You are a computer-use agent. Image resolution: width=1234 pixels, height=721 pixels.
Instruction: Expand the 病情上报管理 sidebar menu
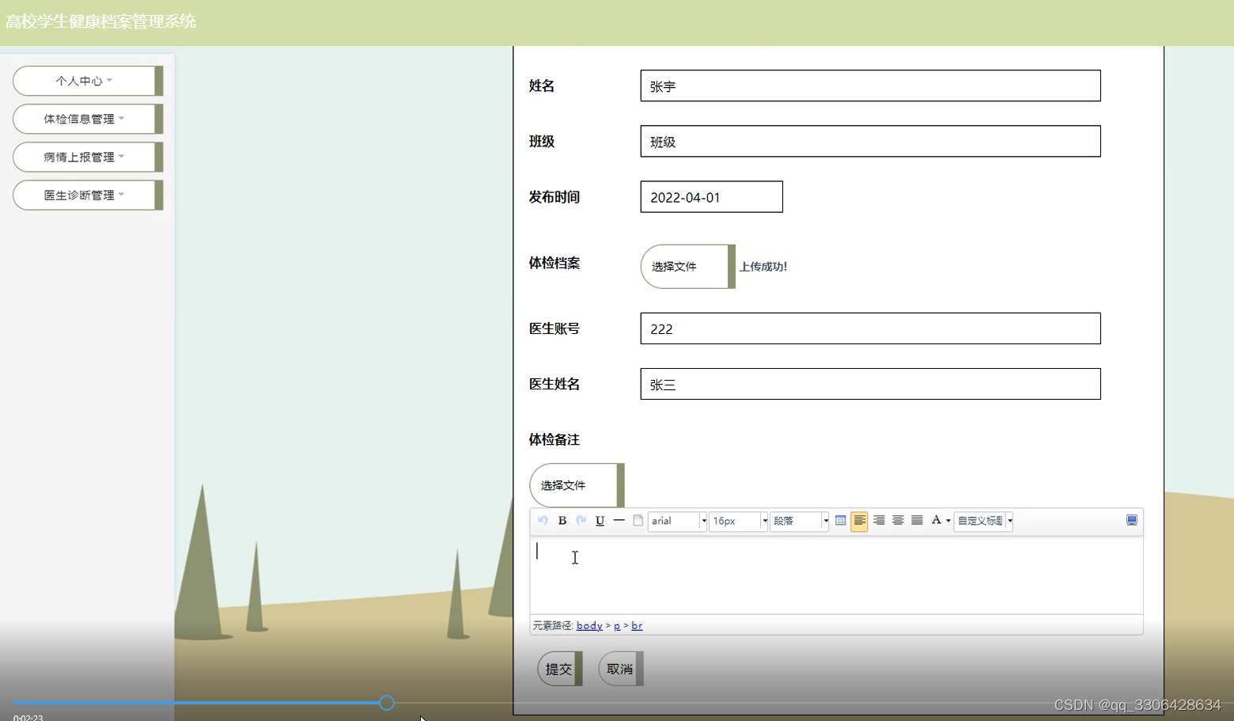[88, 157]
